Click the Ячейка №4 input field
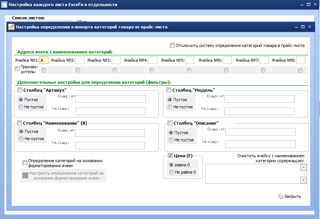The image size is (320, 219). coord(153,60)
